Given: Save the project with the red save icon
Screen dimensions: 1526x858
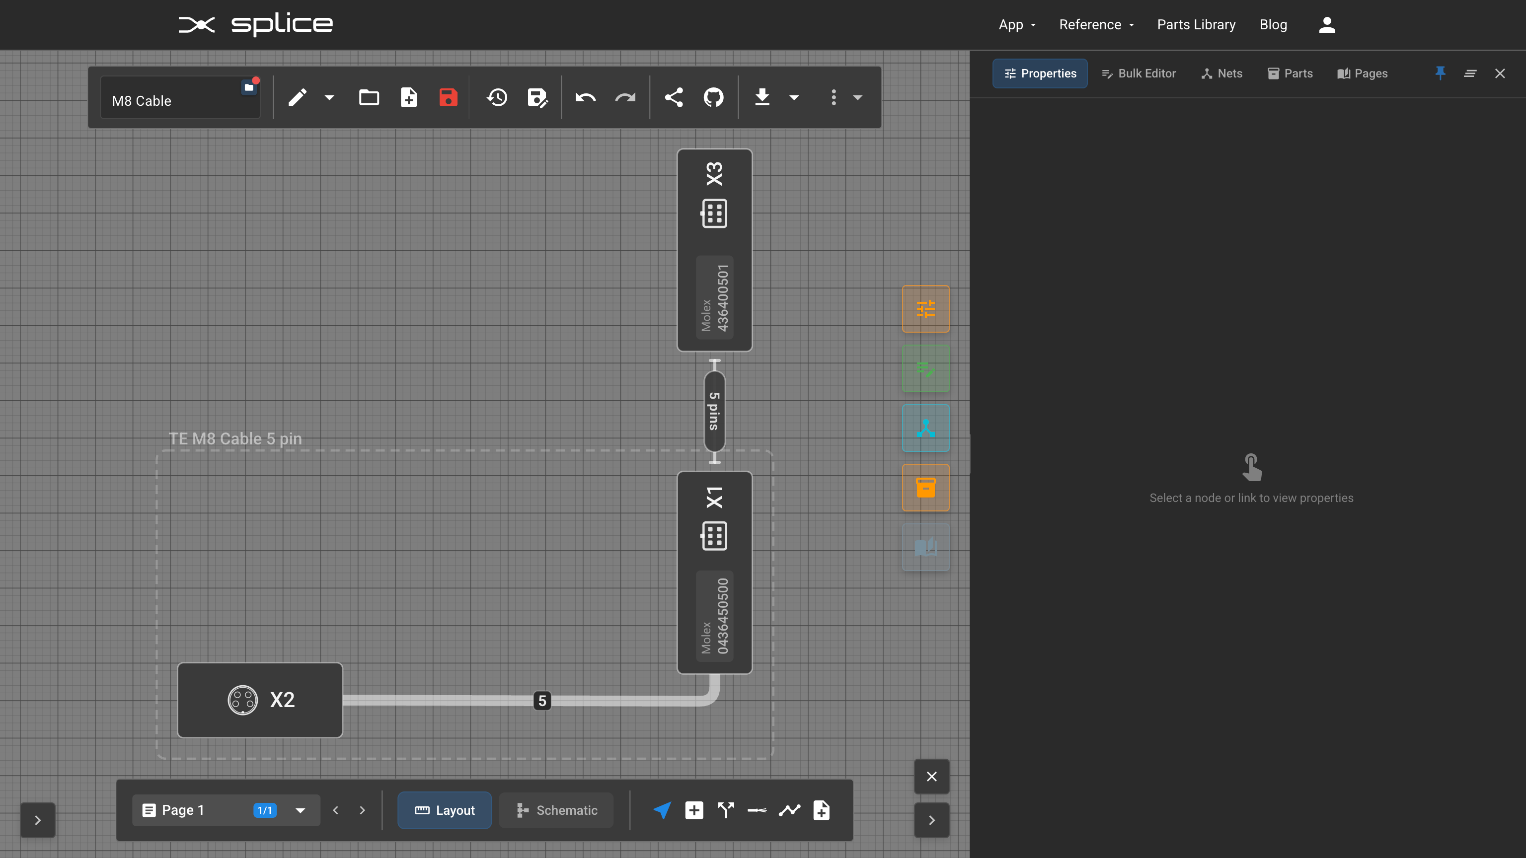Looking at the screenshot, I should point(449,98).
